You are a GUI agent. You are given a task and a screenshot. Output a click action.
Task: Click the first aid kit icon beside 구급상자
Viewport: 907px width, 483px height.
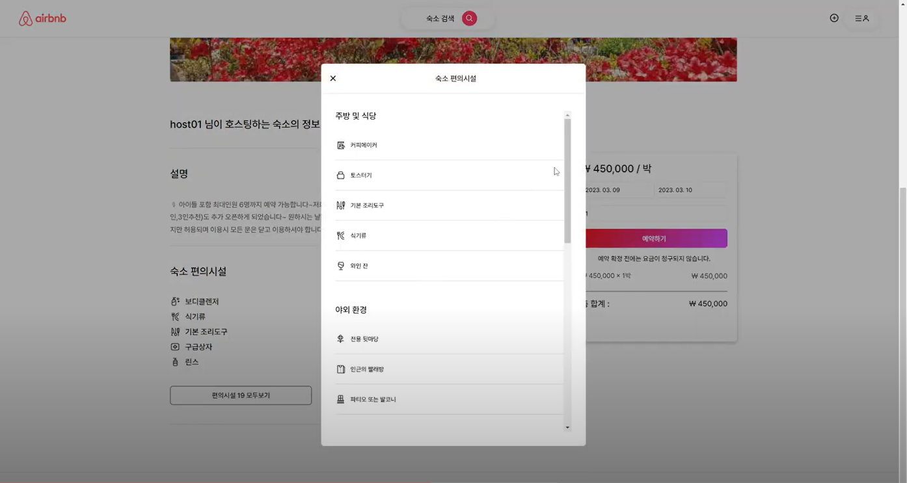pos(174,346)
